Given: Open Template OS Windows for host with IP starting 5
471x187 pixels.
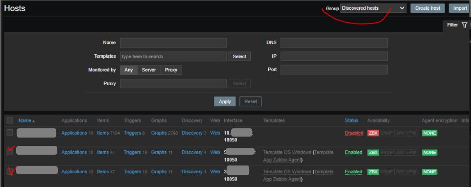Looking at the screenshot, I should point(287,152).
